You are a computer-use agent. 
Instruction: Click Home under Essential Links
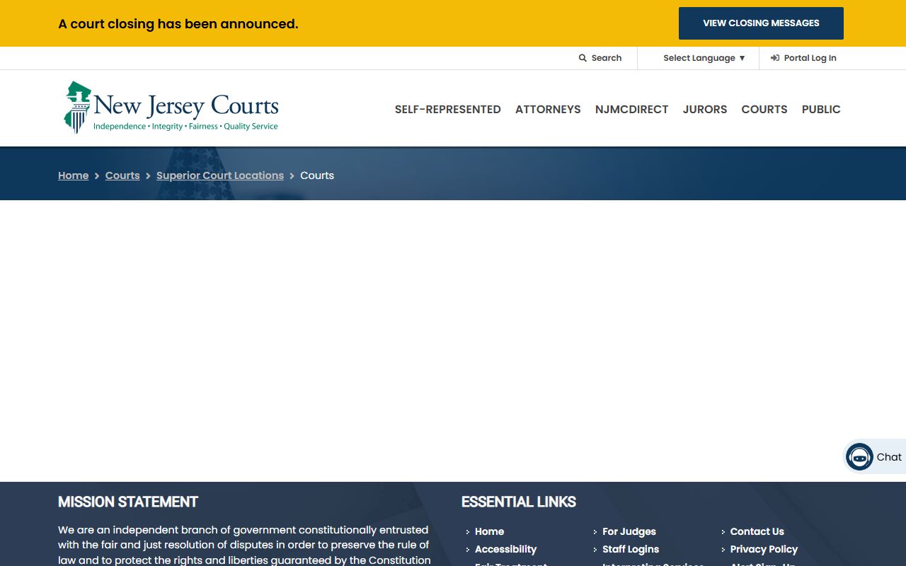click(490, 531)
